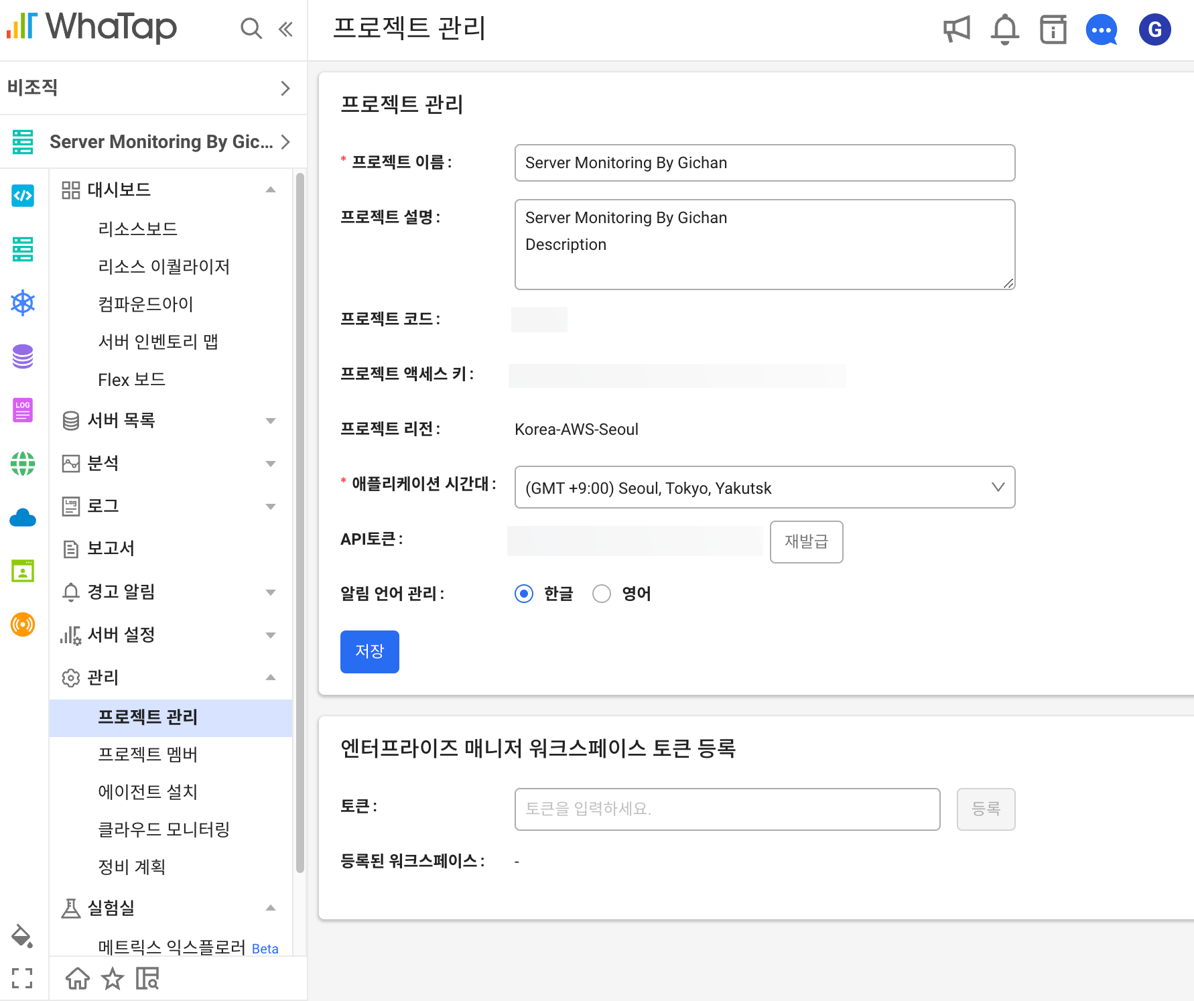Select the server monitoring stack icon
This screenshot has width=1194, height=1001.
[23, 249]
